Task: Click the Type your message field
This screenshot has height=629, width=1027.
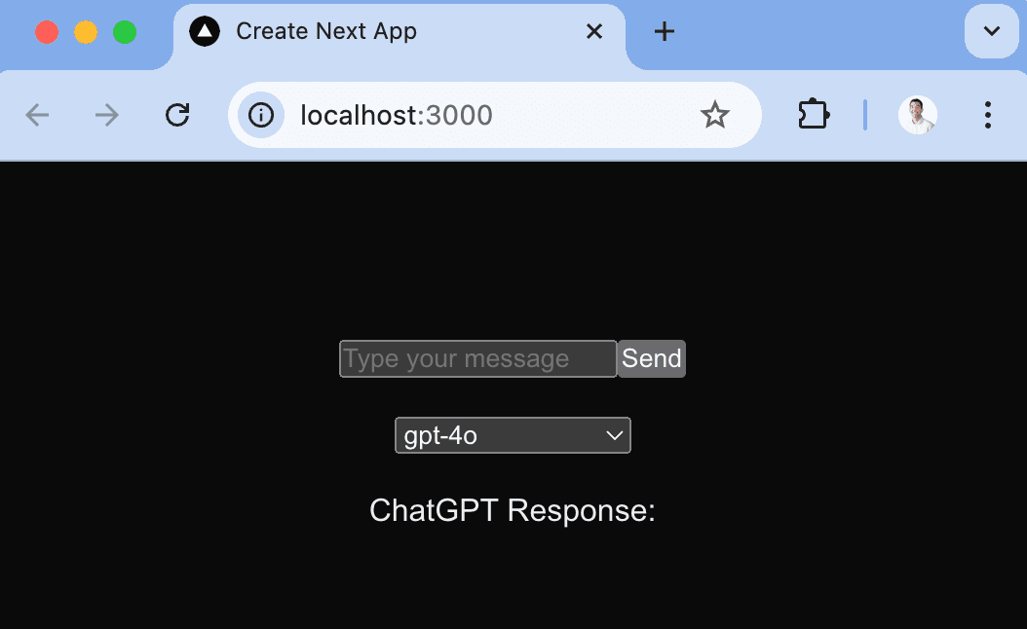Action: pyautogui.click(x=477, y=358)
